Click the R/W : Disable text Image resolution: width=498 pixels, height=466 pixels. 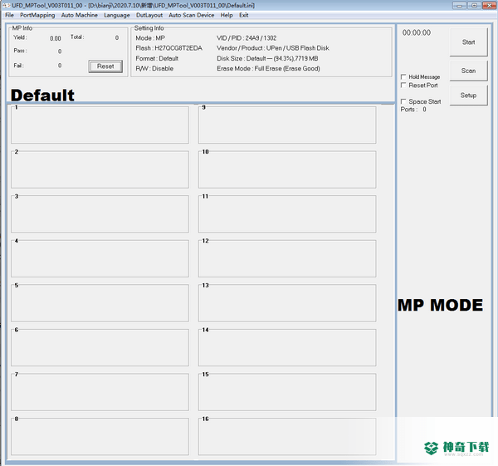point(154,68)
